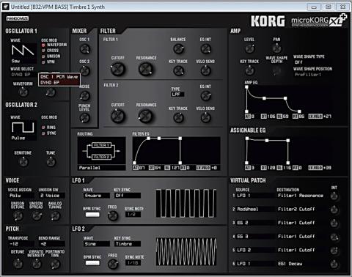The width and height of the screenshot is (352, 277).
Task: Click the Oscillator 1 Saw waveform display
Action: (23, 53)
